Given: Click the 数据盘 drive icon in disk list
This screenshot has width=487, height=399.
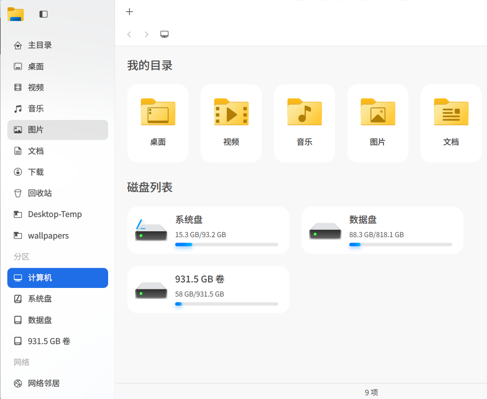Looking at the screenshot, I should pyautogui.click(x=325, y=231).
